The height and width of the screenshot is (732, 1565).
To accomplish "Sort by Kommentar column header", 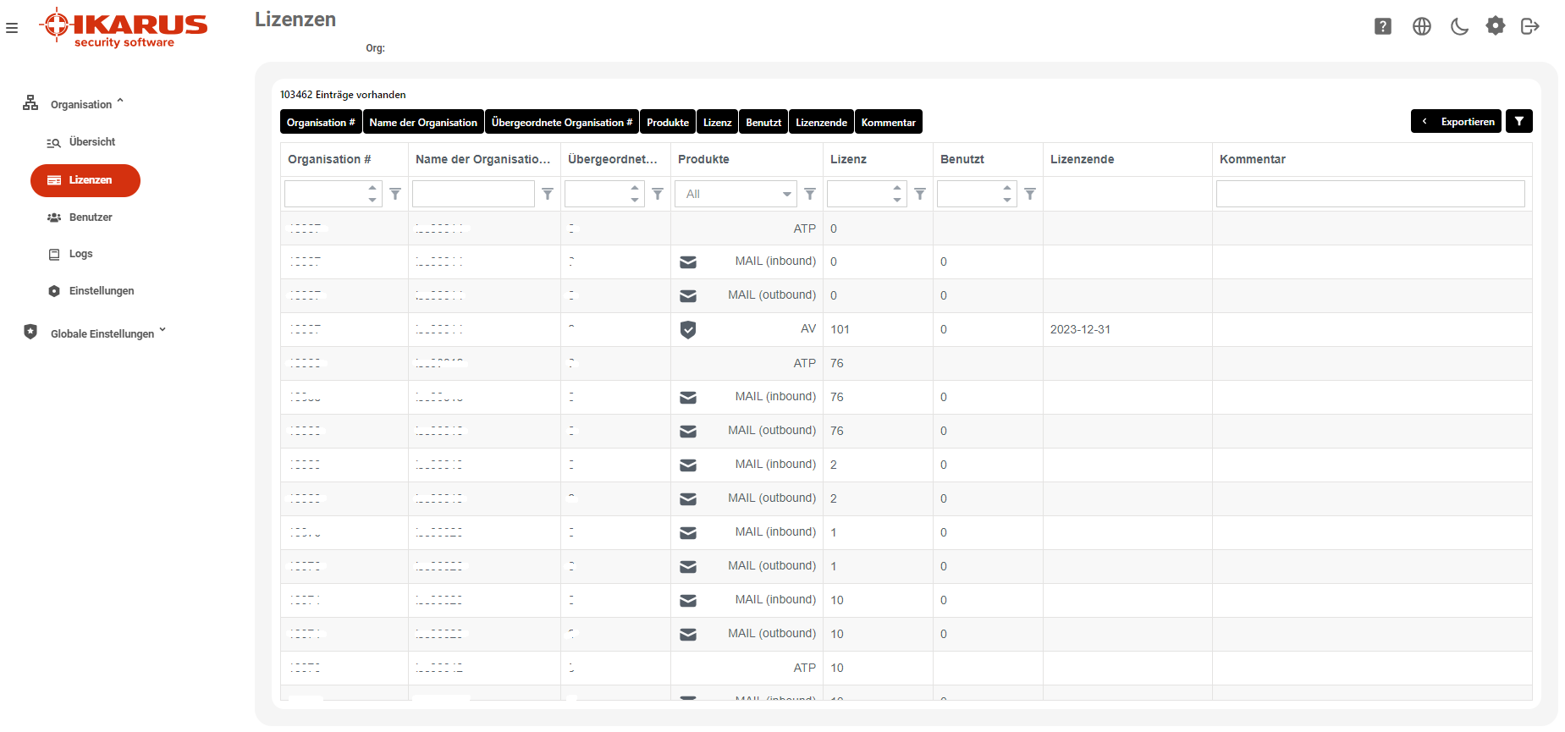I will point(1372,159).
